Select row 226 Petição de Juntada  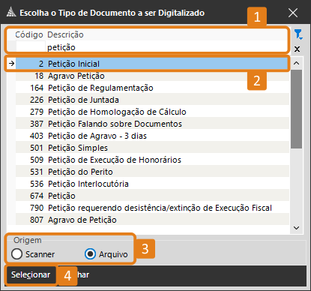click(x=152, y=100)
